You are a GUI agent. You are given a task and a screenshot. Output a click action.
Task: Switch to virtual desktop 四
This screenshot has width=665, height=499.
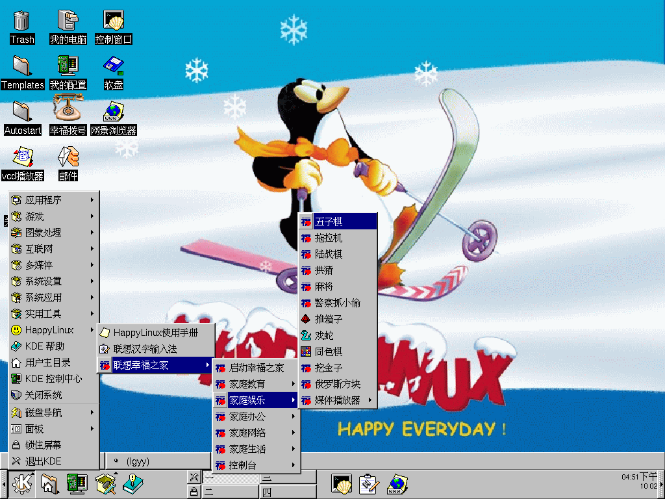pyautogui.click(x=288, y=492)
